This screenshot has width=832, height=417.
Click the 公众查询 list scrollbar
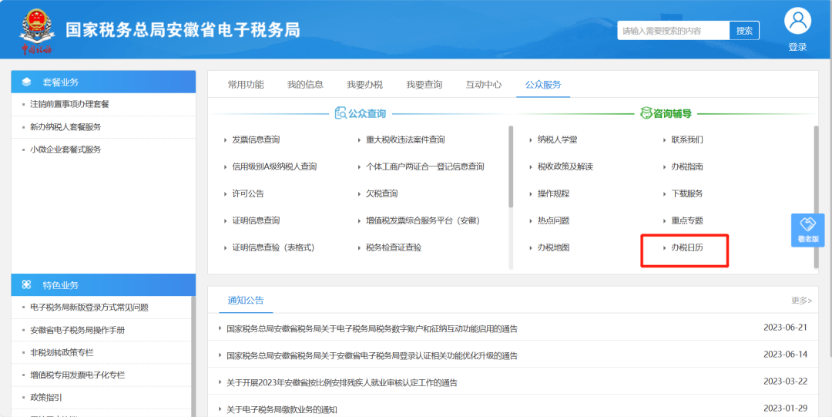tap(511, 166)
